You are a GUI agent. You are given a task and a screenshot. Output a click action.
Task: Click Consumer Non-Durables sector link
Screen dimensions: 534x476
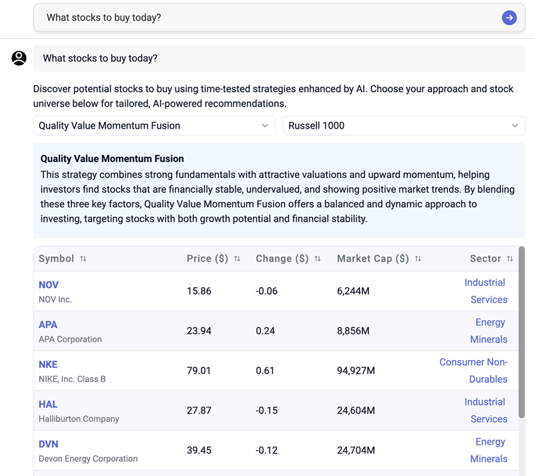point(474,371)
